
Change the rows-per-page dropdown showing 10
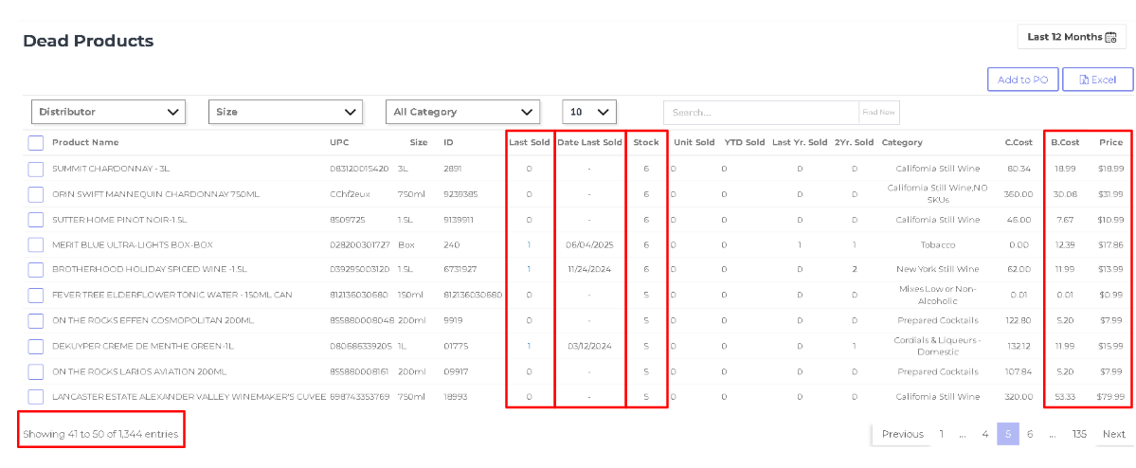pyautogui.click(x=589, y=113)
